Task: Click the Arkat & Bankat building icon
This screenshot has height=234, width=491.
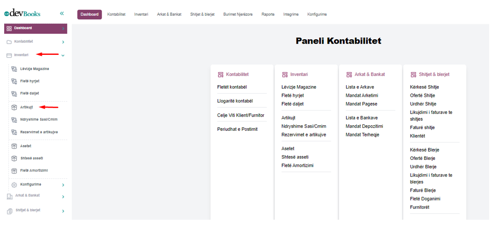Action: pyautogui.click(x=9, y=196)
